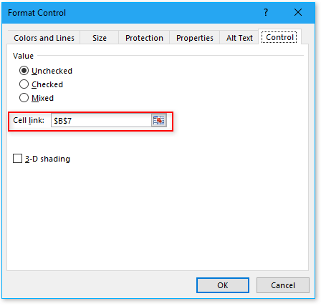Click the Cell link label text

point(29,120)
